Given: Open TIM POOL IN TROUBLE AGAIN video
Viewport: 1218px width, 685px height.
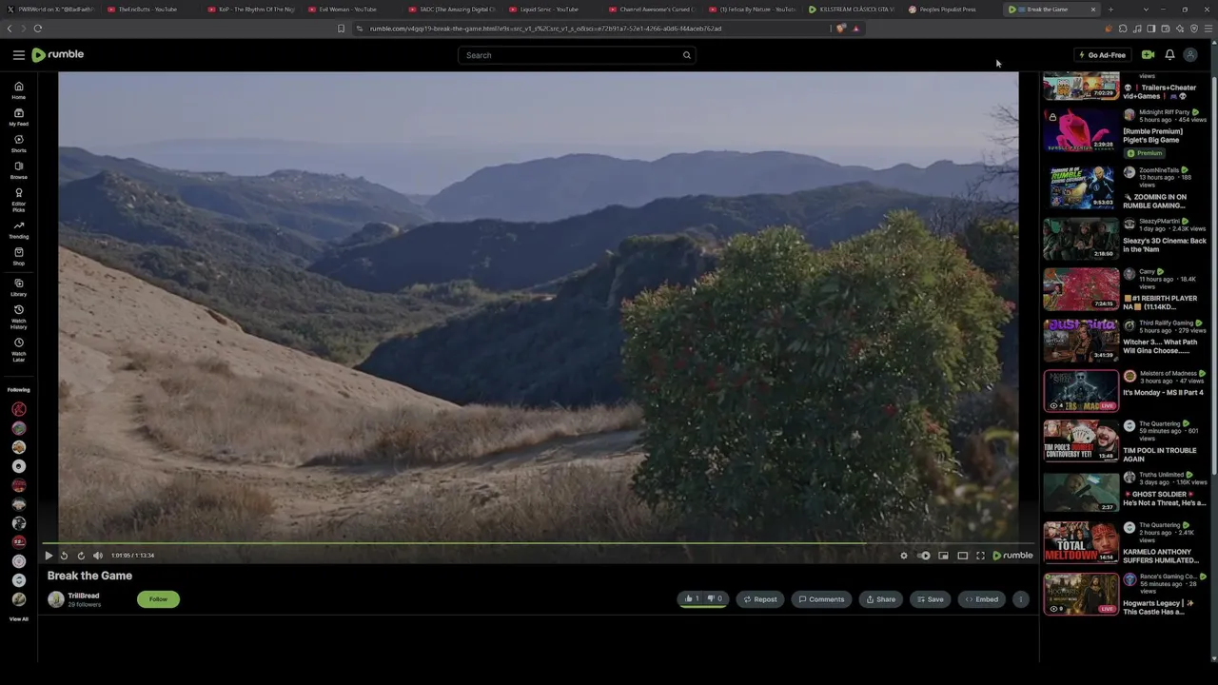Looking at the screenshot, I should pos(1081,441).
